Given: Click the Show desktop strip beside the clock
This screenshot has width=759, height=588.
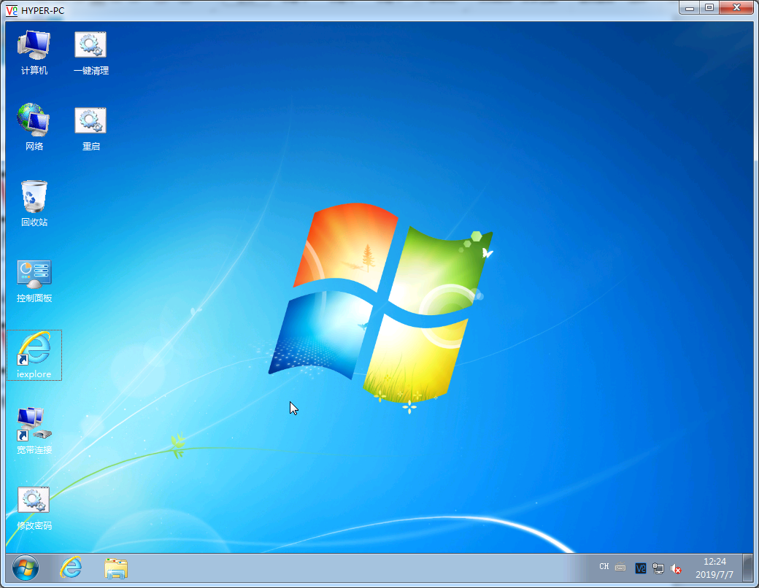Looking at the screenshot, I should [748, 568].
